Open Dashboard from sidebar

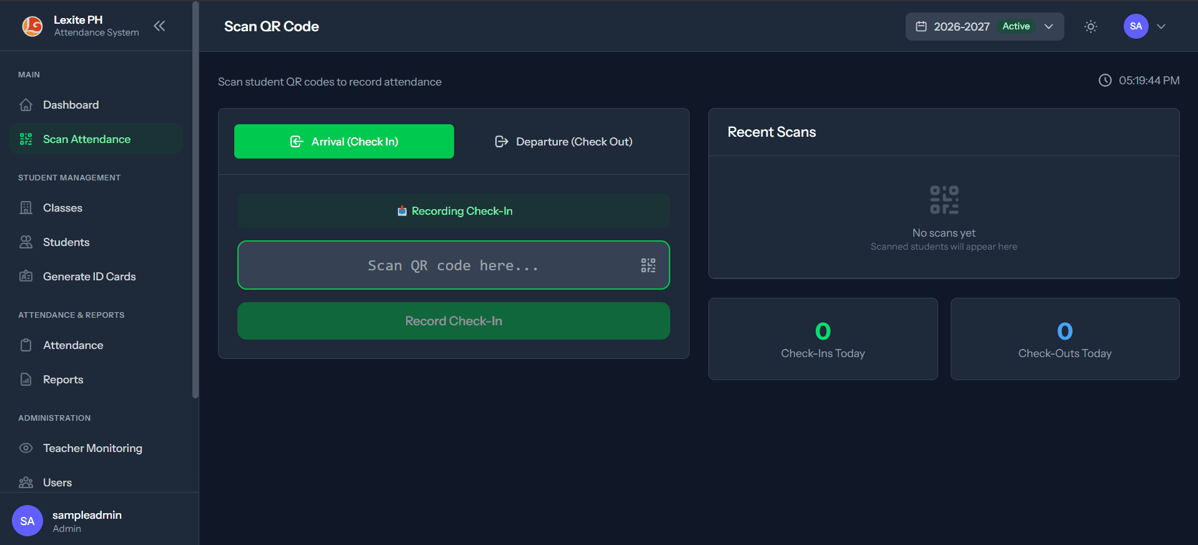[96, 105]
